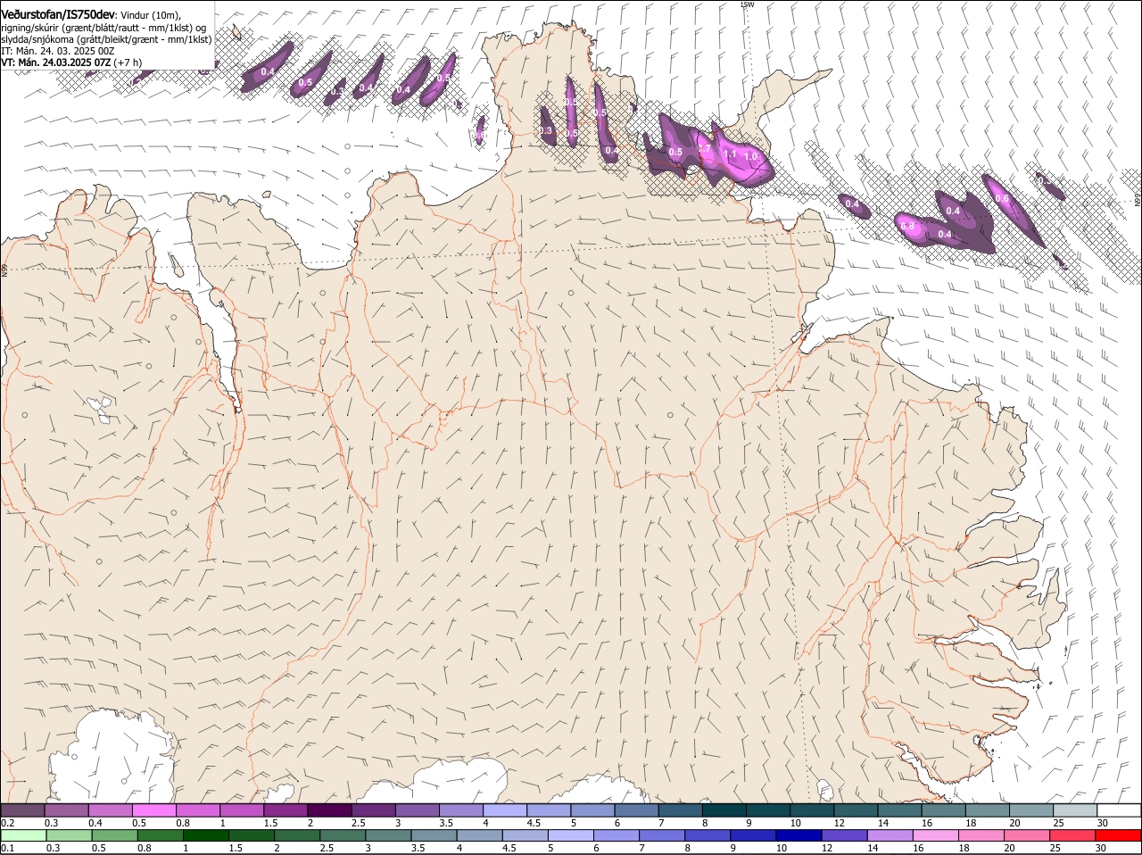Screen dimensions: 1142x855
Task: Pick the 5 light lavender swatch, bottom scale
Action: (569, 835)
